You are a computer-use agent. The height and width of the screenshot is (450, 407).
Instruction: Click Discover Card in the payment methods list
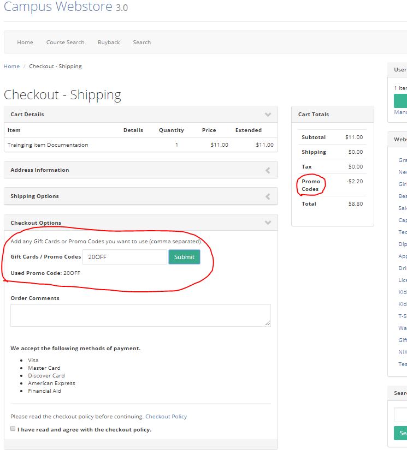(46, 376)
